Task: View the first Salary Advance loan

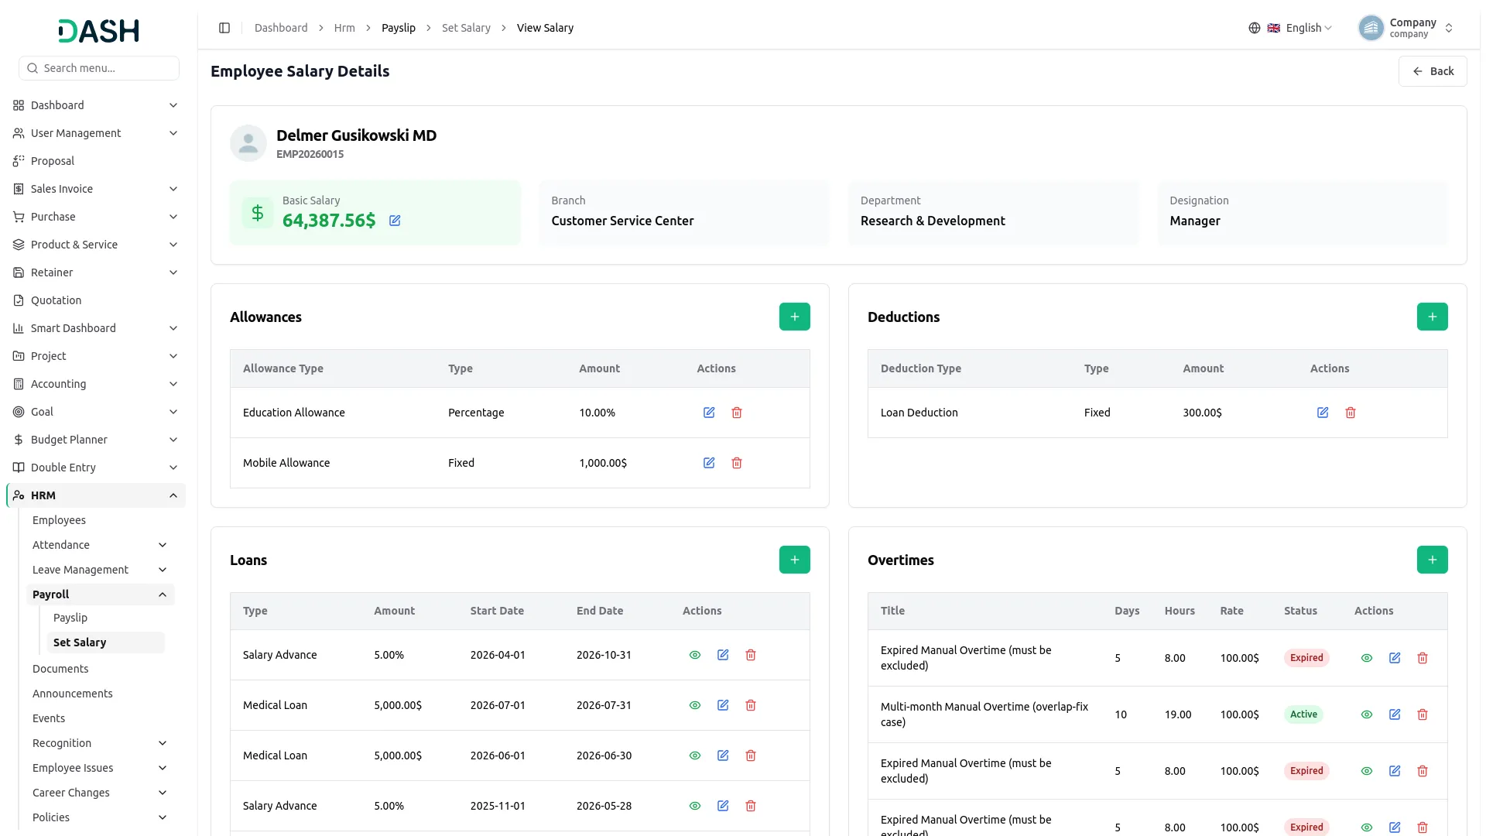Action: pos(695,655)
